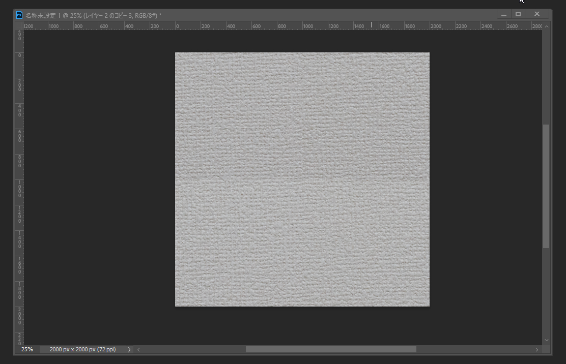Click the ruler origin corner box
566x364 pixels.
(19, 26)
